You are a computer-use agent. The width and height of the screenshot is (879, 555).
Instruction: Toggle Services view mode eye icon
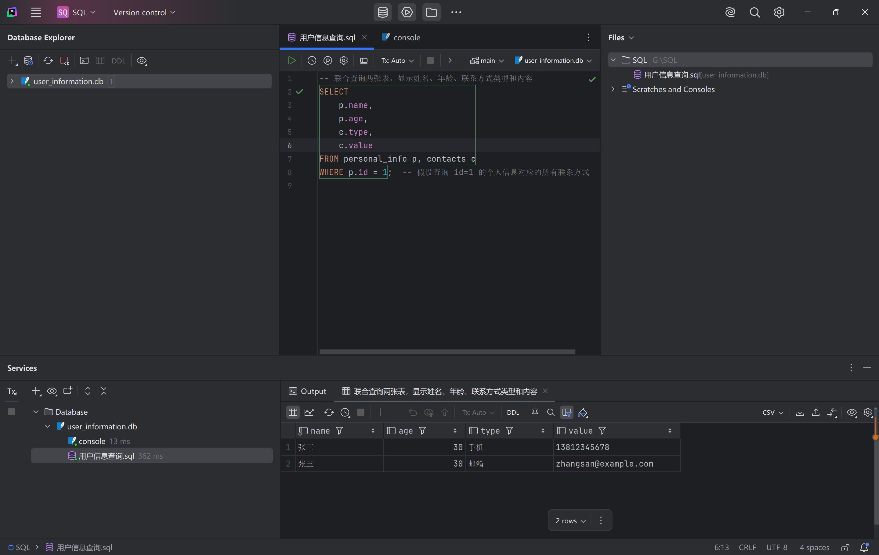(52, 391)
